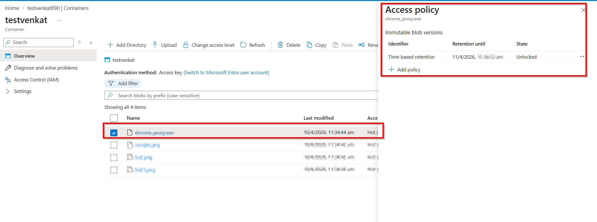Image resolution: width=597 pixels, height=222 pixels.
Task: Click the Delete trash icon
Action: point(280,45)
